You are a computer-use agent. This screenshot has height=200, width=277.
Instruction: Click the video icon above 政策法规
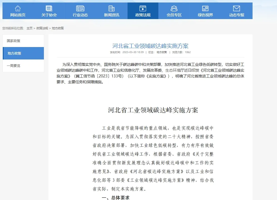coord(143,9)
